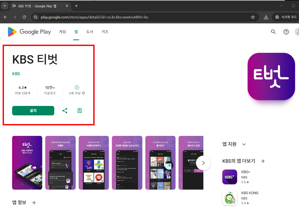The height and width of the screenshot is (210, 299).
Task: View the 리뷰 238개 ratings link
Action: [23, 93]
